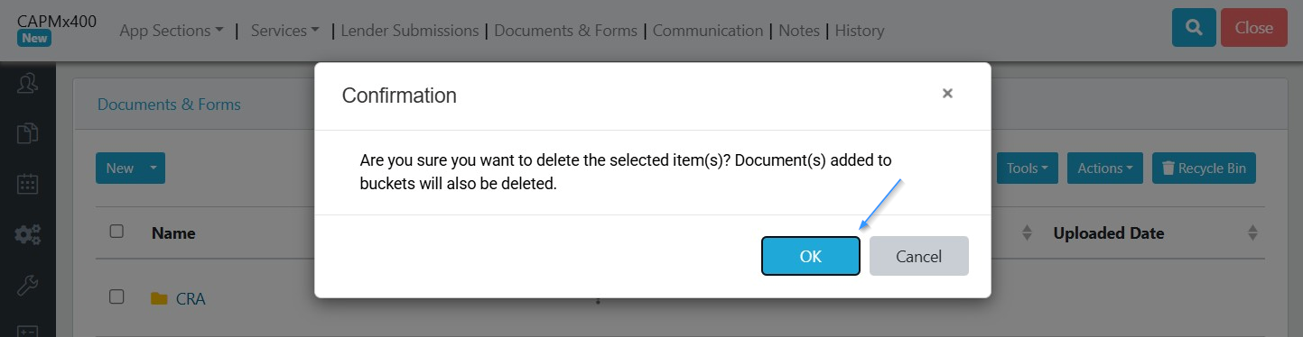Sort by Uploaded Date arrows
This screenshot has width=1303, height=337.
click(1252, 232)
